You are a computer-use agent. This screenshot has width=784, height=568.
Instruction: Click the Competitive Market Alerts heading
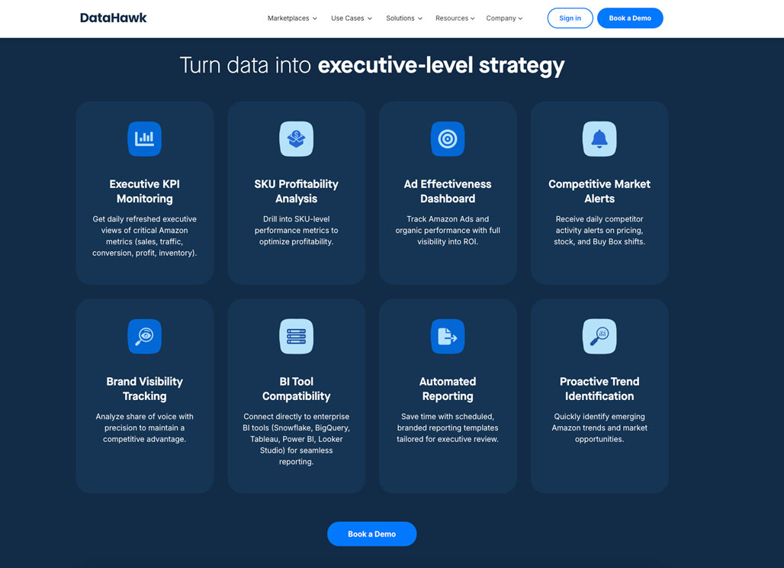click(599, 191)
